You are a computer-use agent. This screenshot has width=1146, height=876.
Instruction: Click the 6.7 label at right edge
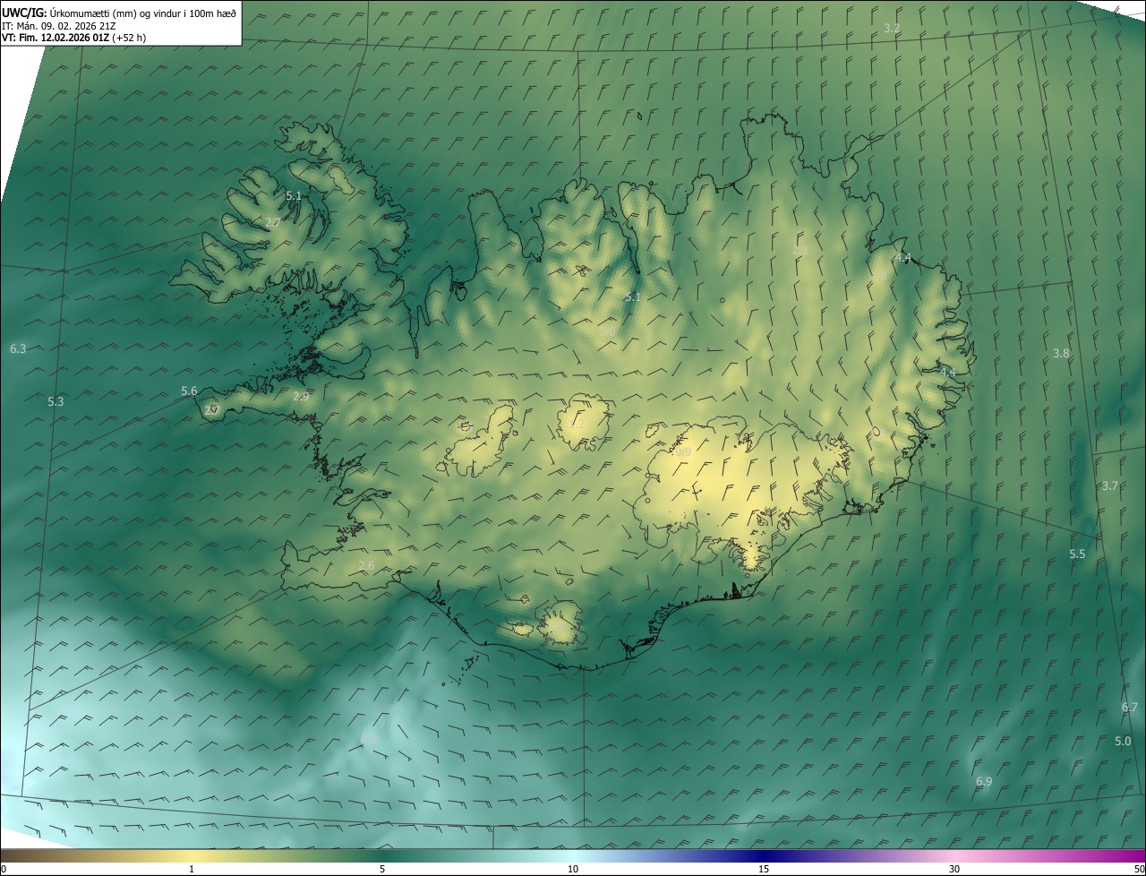(1130, 708)
